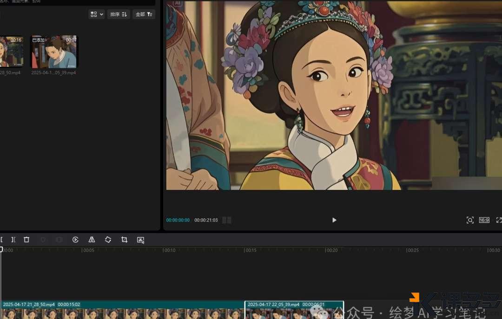Play the preview video
The image size is (502, 319).
point(334,220)
